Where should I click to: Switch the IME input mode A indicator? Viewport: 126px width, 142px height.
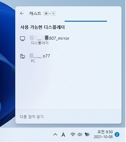[63, 134]
